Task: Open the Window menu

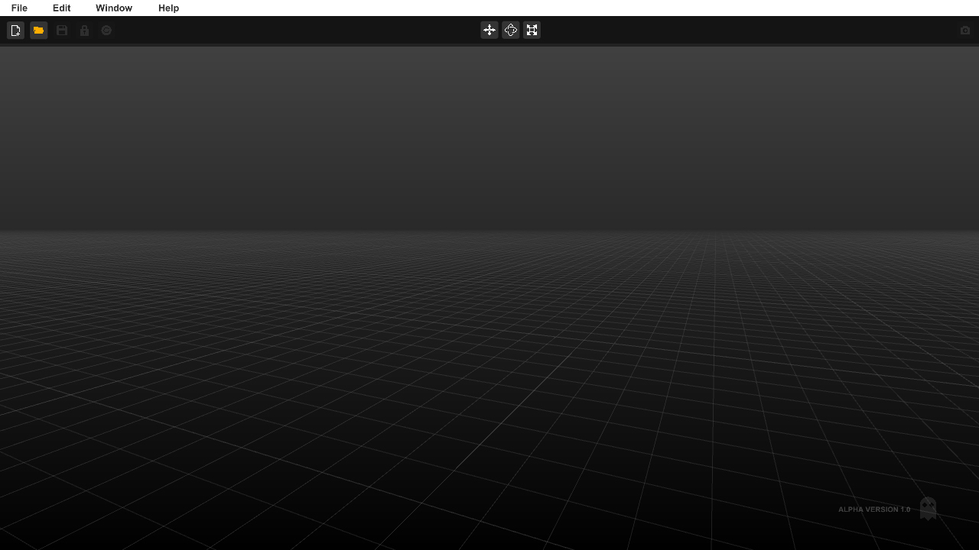Action: (x=114, y=8)
